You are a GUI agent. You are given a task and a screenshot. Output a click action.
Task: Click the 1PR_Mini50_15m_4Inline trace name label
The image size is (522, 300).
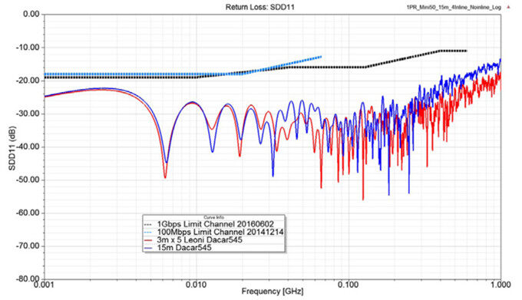pyautogui.click(x=454, y=8)
